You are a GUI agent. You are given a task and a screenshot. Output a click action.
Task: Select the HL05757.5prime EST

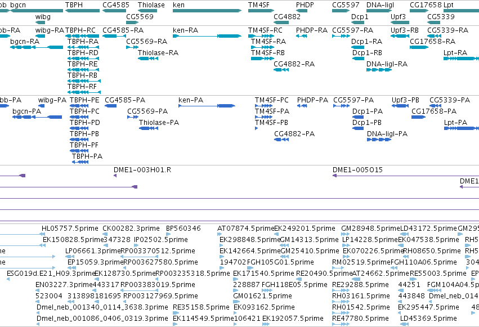tap(42, 234)
